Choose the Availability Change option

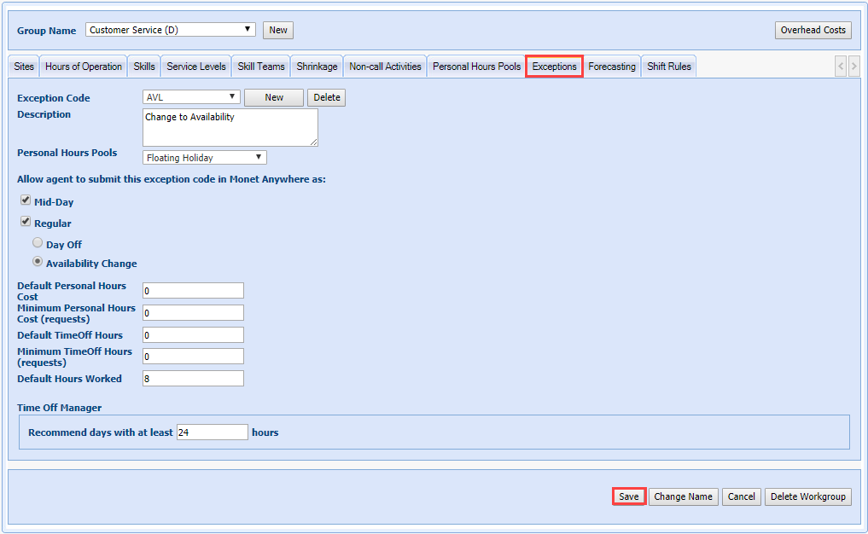click(x=38, y=263)
